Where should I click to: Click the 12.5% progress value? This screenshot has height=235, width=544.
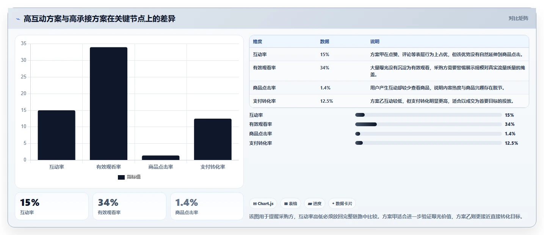pos(511,143)
